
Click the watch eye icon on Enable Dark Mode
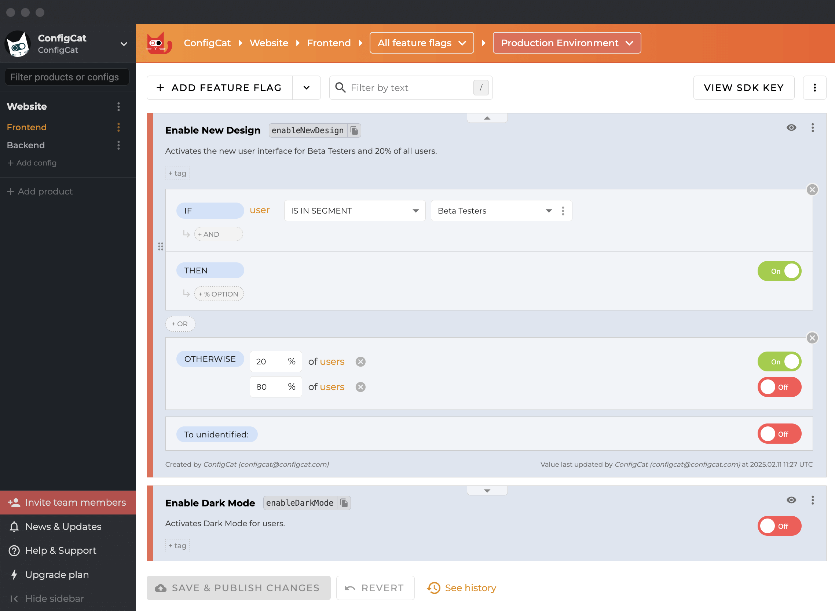coord(791,500)
